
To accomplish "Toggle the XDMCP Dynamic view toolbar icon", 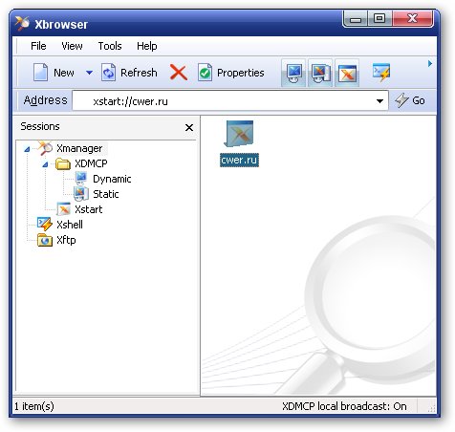I will [x=293, y=73].
